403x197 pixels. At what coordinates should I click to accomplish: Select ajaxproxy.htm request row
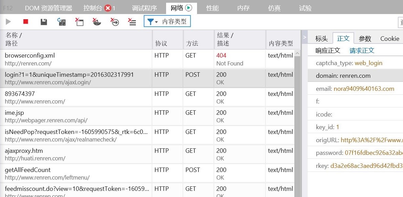pyautogui.click(x=147, y=154)
